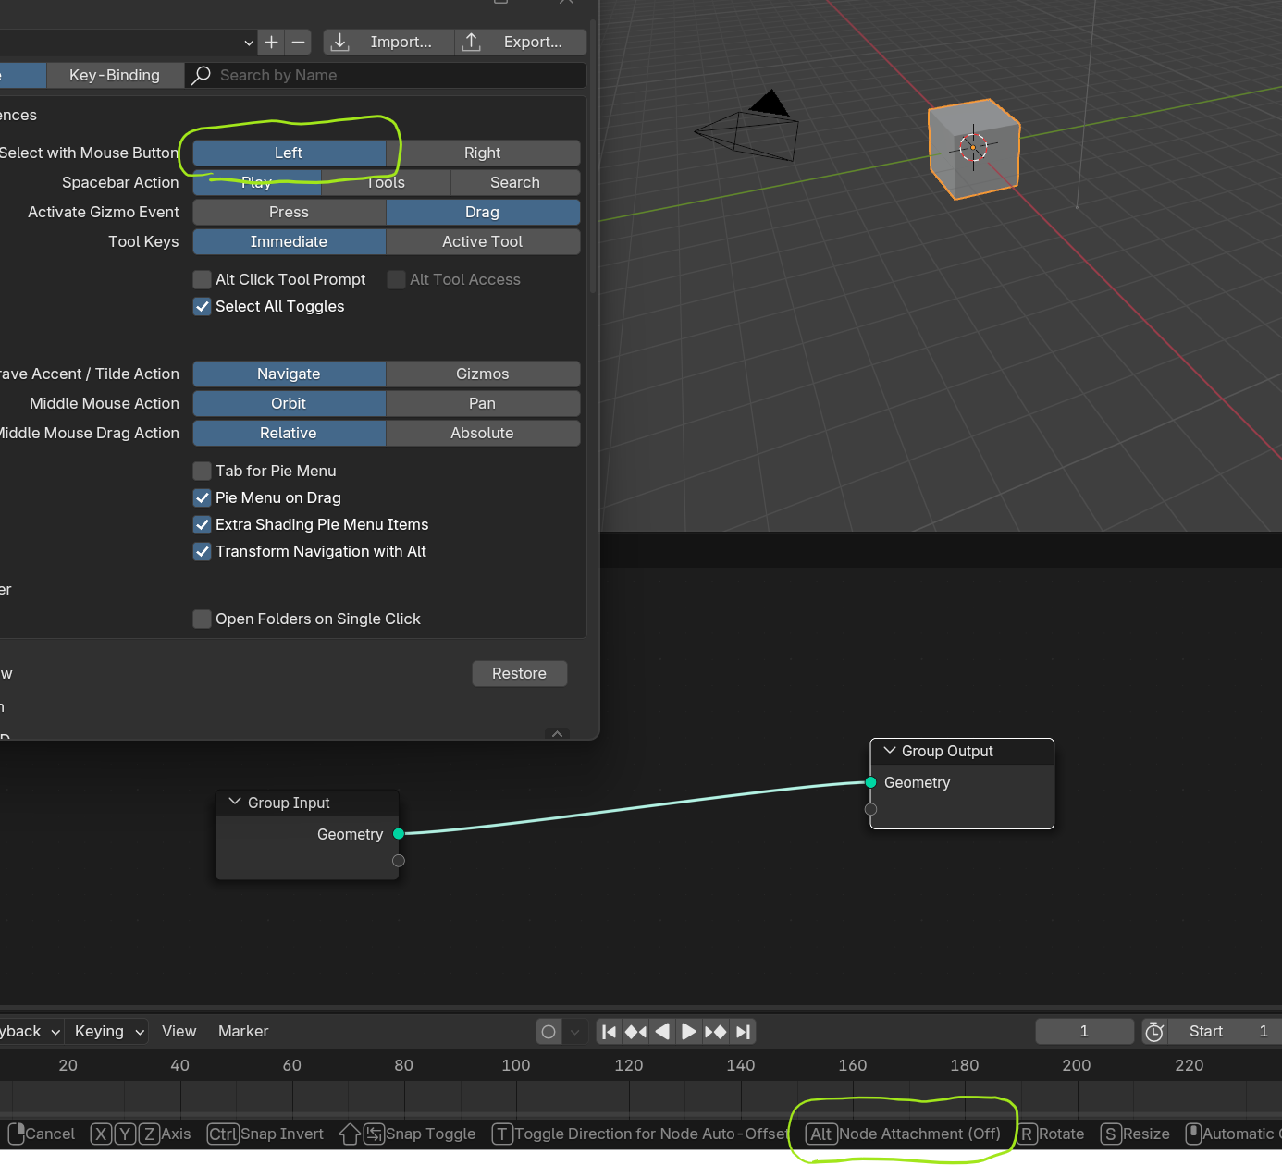Image resolution: width=1282 pixels, height=1165 pixels.
Task: Play the animation in reverse
Action: click(662, 1032)
